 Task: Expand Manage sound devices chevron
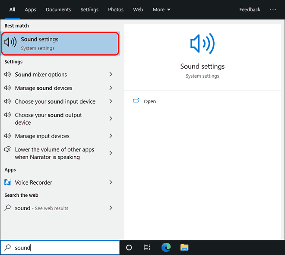(x=111, y=88)
